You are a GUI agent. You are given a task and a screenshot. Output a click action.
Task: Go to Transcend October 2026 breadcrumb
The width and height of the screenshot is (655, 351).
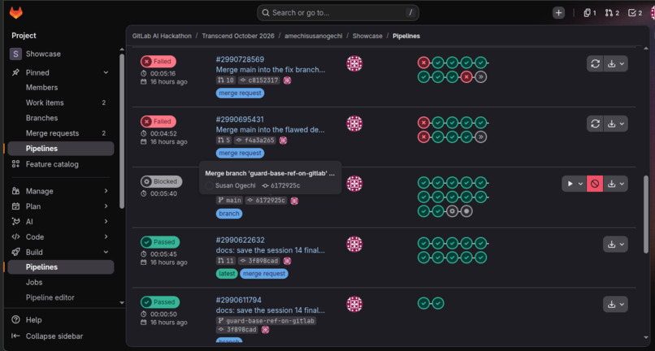pos(238,36)
